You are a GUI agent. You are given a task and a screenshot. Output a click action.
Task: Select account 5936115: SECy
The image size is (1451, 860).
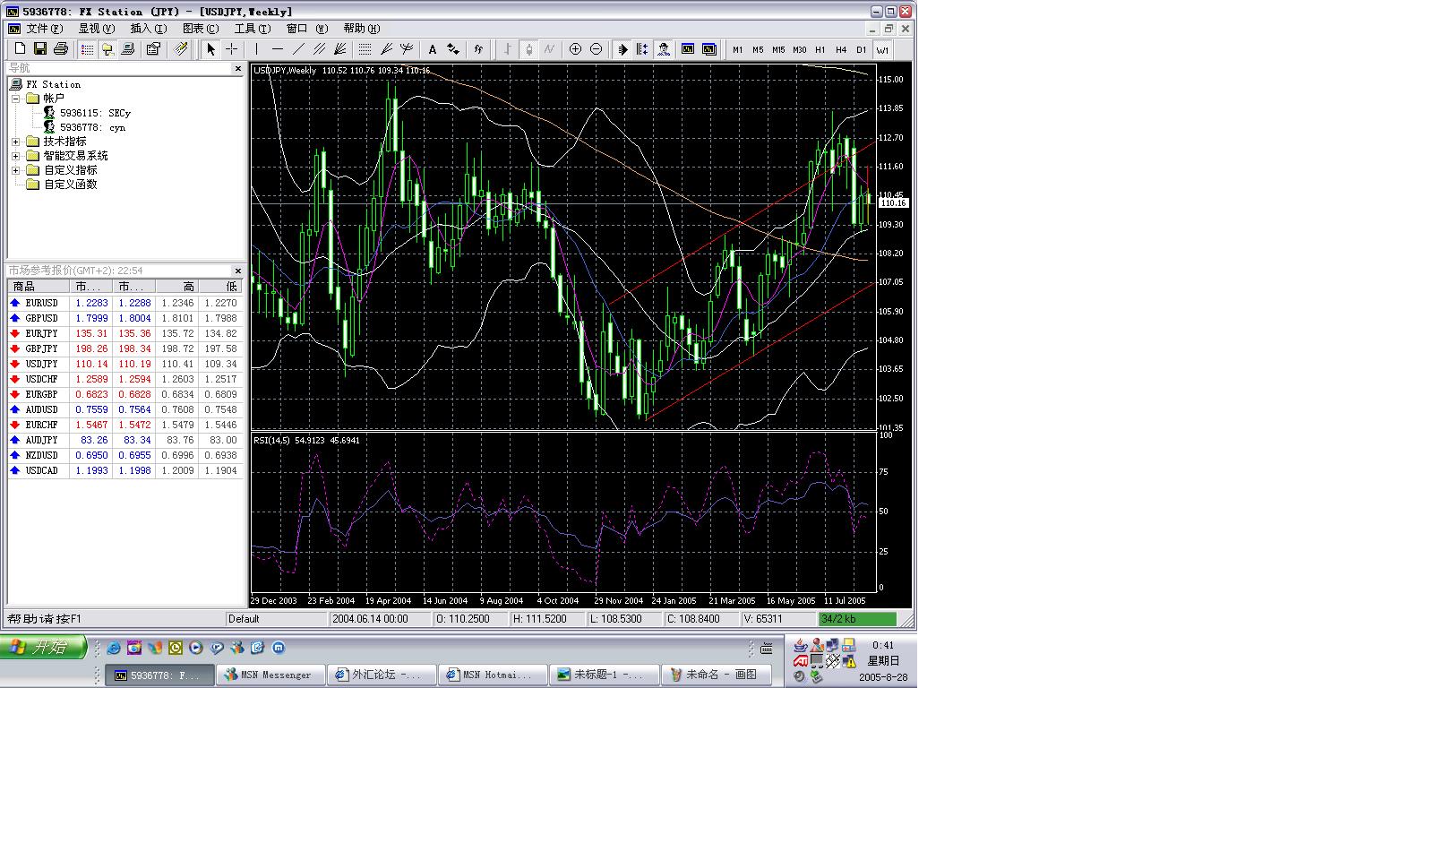(x=95, y=113)
